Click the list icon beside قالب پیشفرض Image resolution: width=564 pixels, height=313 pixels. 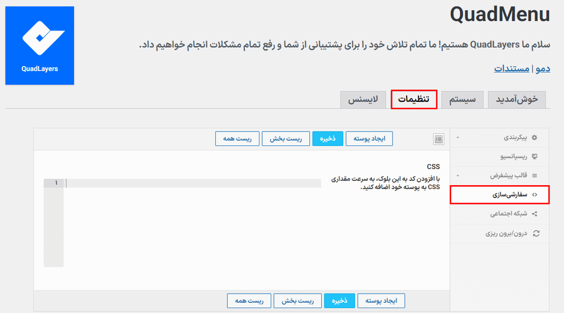tap(533, 176)
